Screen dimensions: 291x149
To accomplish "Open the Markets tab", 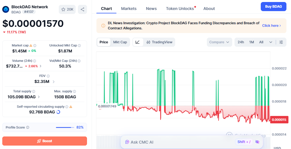I will (129, 9).
